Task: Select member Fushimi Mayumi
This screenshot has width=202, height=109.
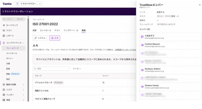Action: coord(170,45)
